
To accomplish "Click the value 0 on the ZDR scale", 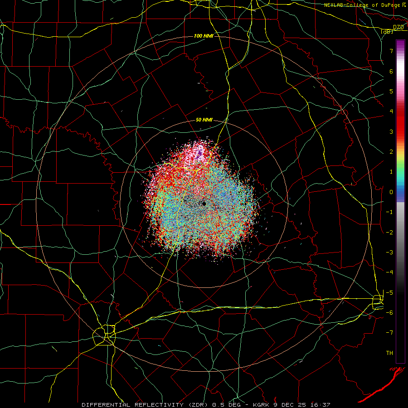I will (x=391, y=192).
